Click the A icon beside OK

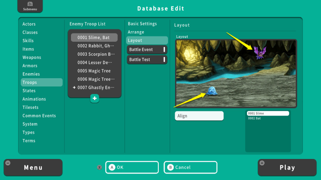point(112,167)
